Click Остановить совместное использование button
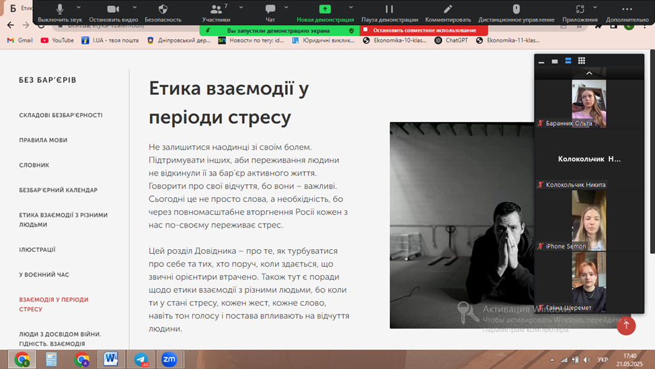 tap(424, 30)
